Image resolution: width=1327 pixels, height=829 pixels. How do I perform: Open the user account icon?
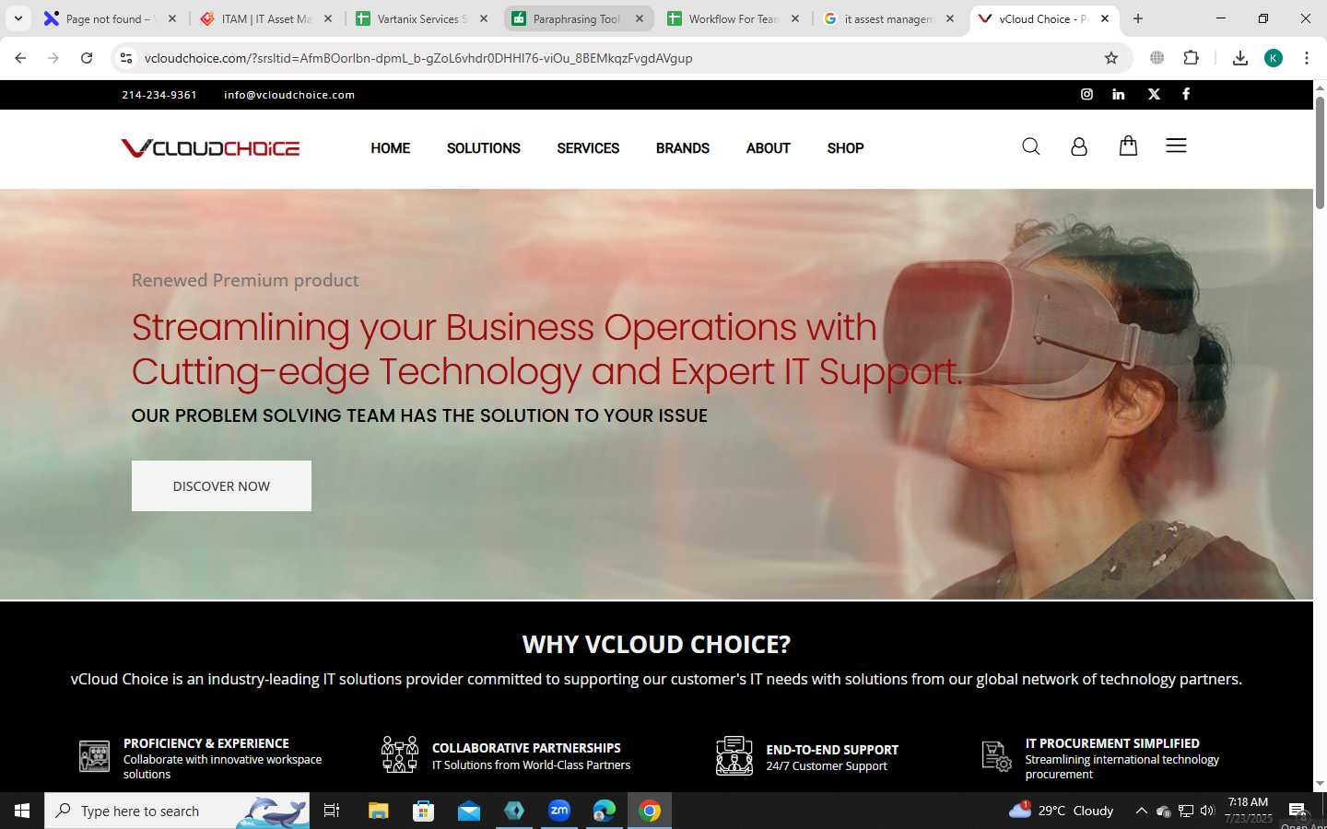(x=1079, y=146)
